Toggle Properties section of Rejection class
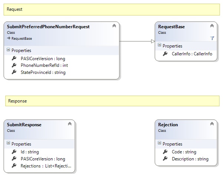The height and width of the screenshot is (176, 223). [160, 144]
